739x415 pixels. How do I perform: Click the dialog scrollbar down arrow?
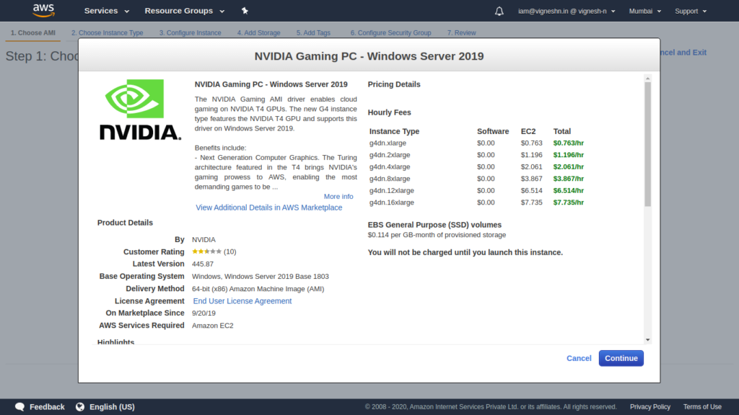coord(648,340)
